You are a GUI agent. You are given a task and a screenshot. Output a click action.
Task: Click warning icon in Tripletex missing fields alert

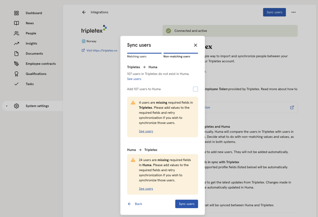(x=133, y=103)
